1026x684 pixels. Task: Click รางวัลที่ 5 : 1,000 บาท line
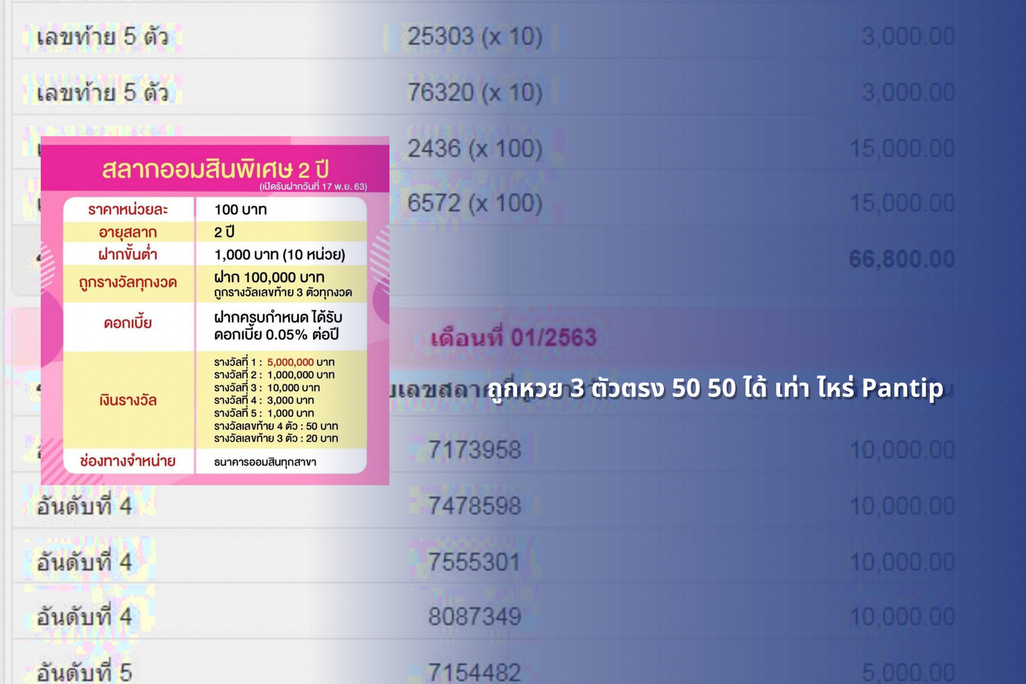coord(264,413)
